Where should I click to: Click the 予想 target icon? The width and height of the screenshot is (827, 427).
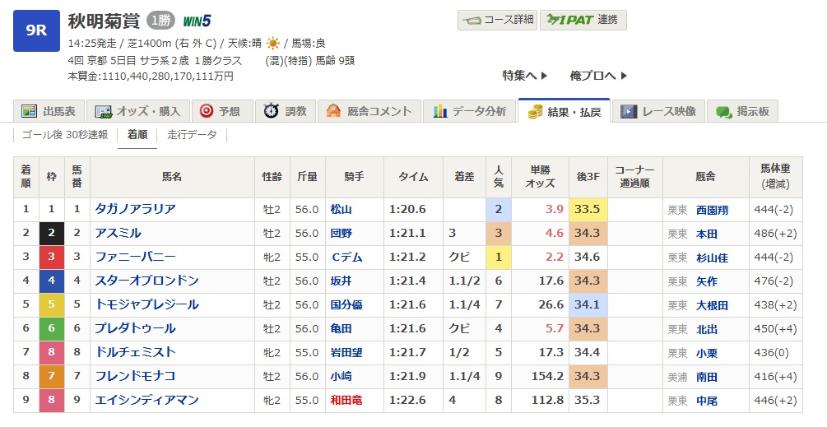pyautogui.click(x=207, y=111)
